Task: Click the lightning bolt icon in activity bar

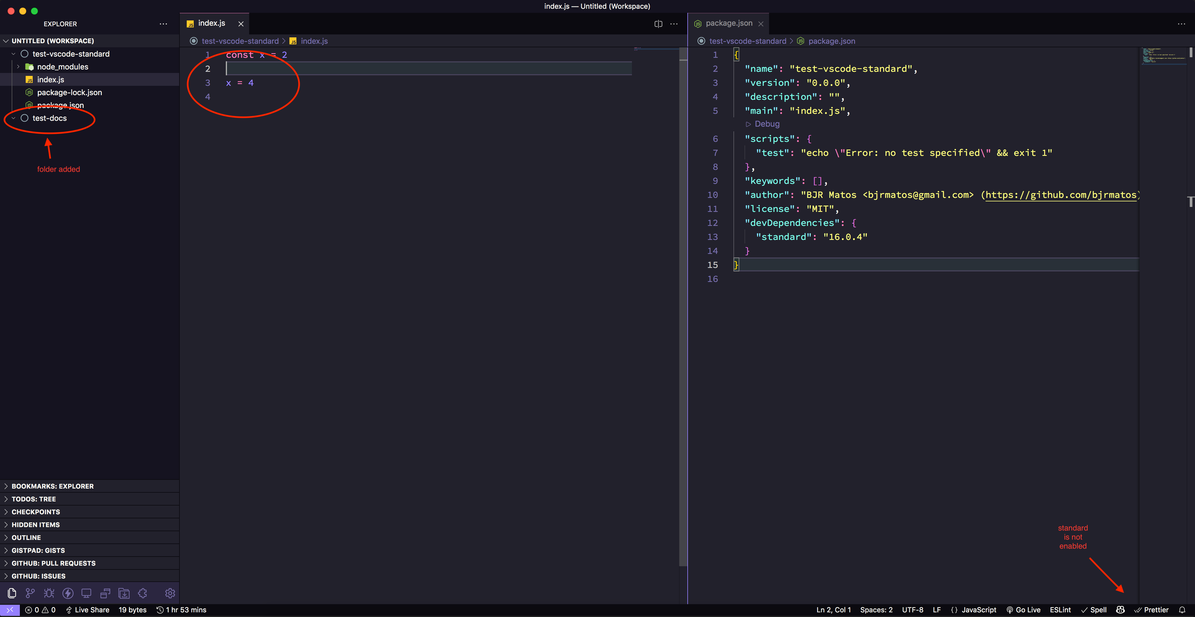Action: [68, 593]
